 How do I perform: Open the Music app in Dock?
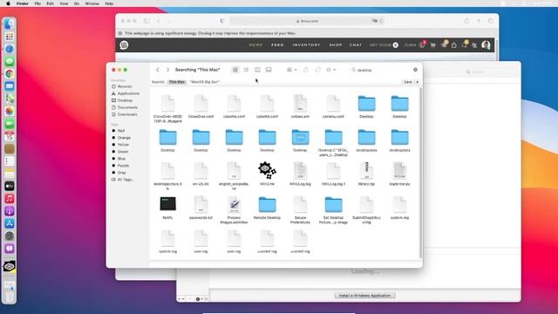pos(10,199)
